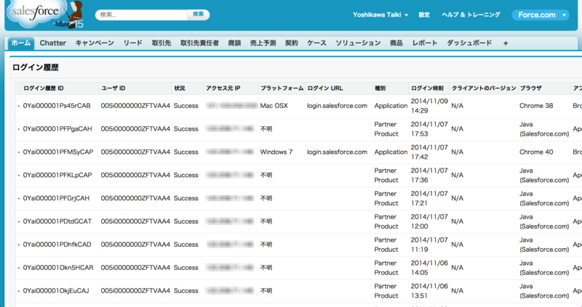Viewport: 582px width, 307px height.
Task: Click in the search input field
Action: tap(141, 15)
